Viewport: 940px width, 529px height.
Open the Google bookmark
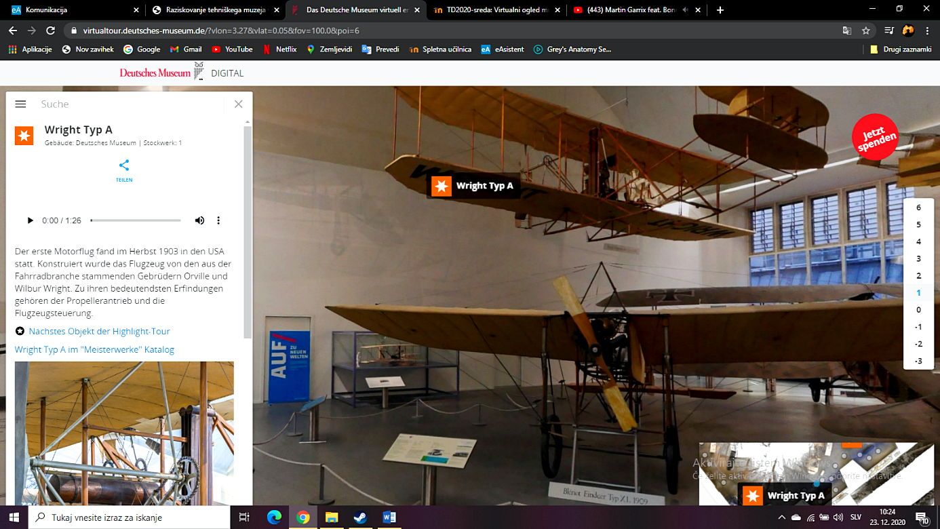click(x=142, y=49)
